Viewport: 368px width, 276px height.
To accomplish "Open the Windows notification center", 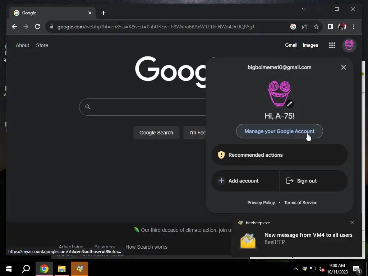I will pyautogui.click(x=357, y=269).
